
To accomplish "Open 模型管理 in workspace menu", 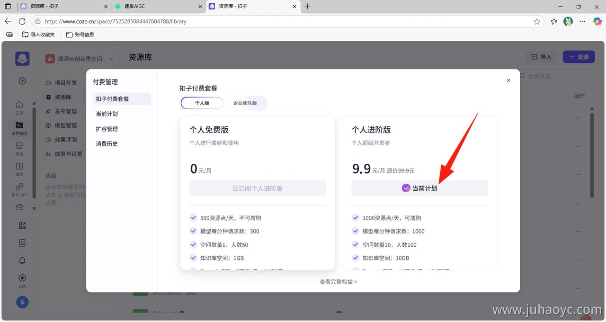I will click(x=66, y=125).
